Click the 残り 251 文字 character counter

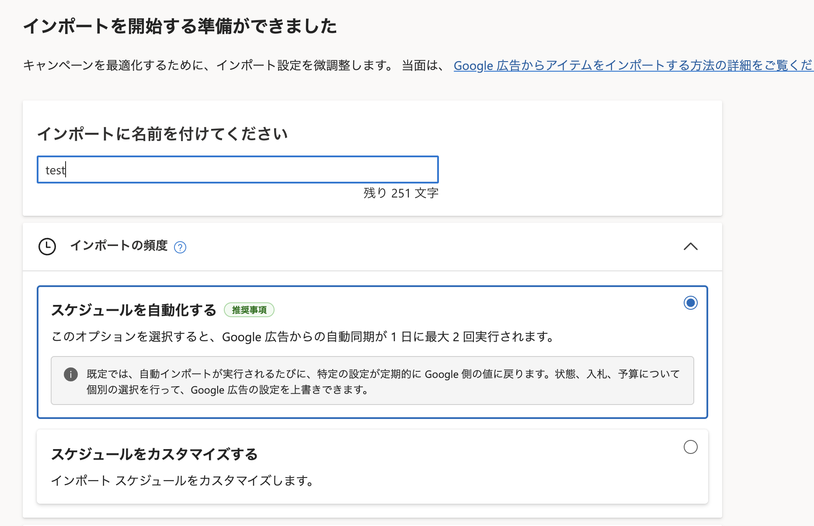point(401,193)
